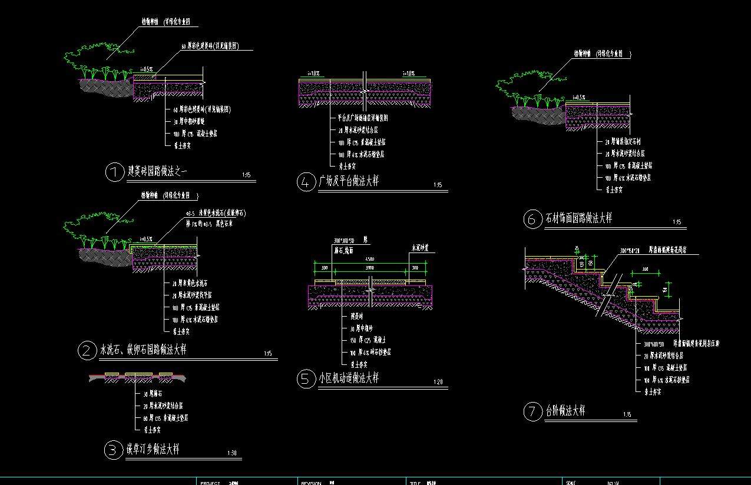This screenshot has height=485, width=751.
Task: Select the REVISION field in title block
Action: click(x=311, y=483)
